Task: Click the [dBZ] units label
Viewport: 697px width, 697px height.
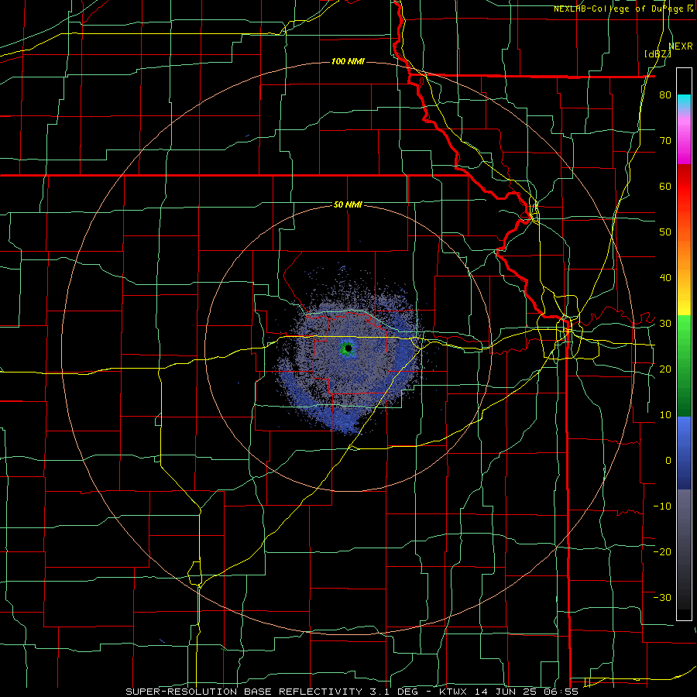Action: click(x=658, y=54)
